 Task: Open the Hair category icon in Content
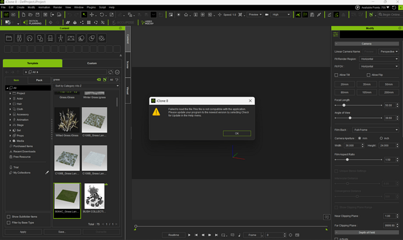[x=30, y=39]
